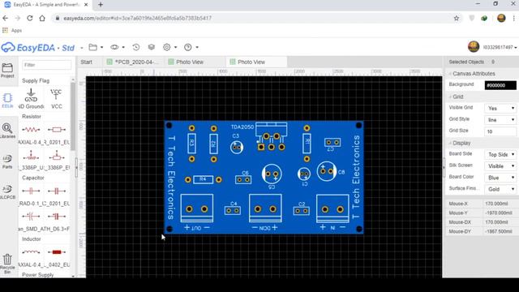Click the Resistor category heading
The image size is (519, 292).
click(32, 117)
